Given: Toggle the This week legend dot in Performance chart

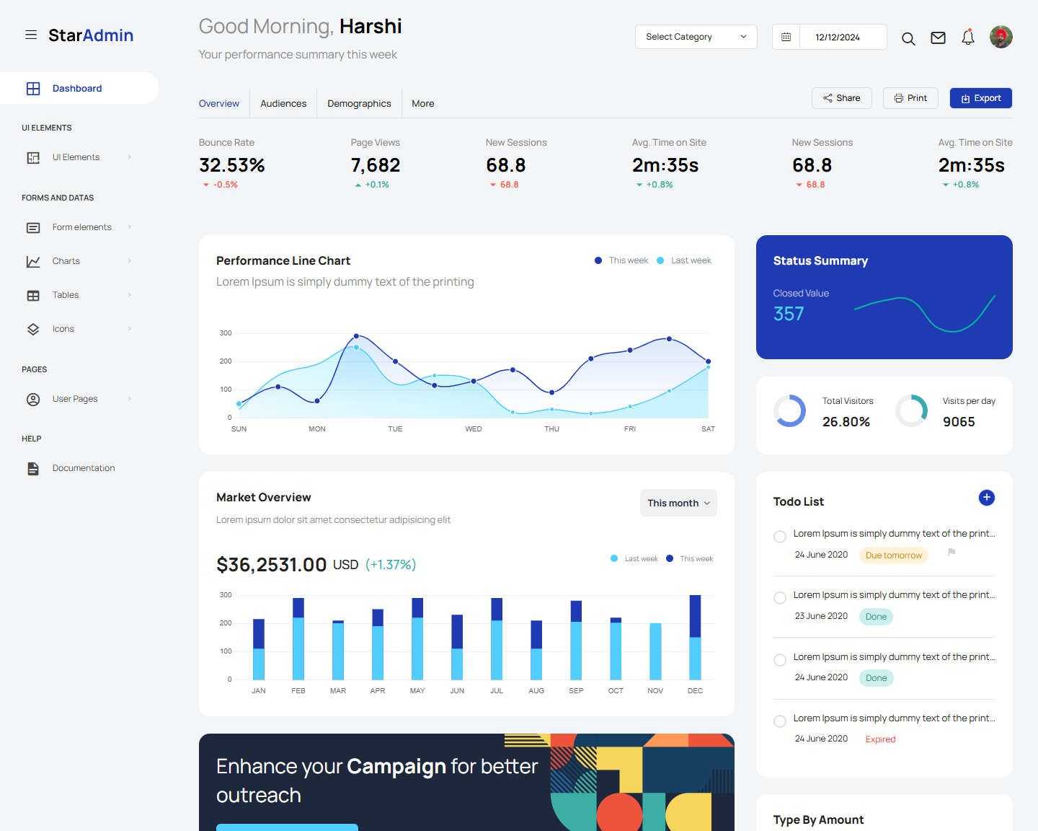Looking at the screenshot, I should pyautogui.click(x=598, y=260).
